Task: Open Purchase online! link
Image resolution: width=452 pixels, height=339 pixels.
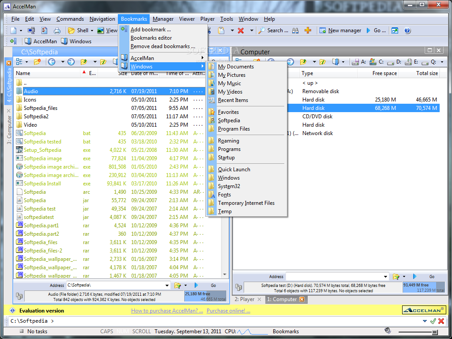Action: [x=228, y=311]
